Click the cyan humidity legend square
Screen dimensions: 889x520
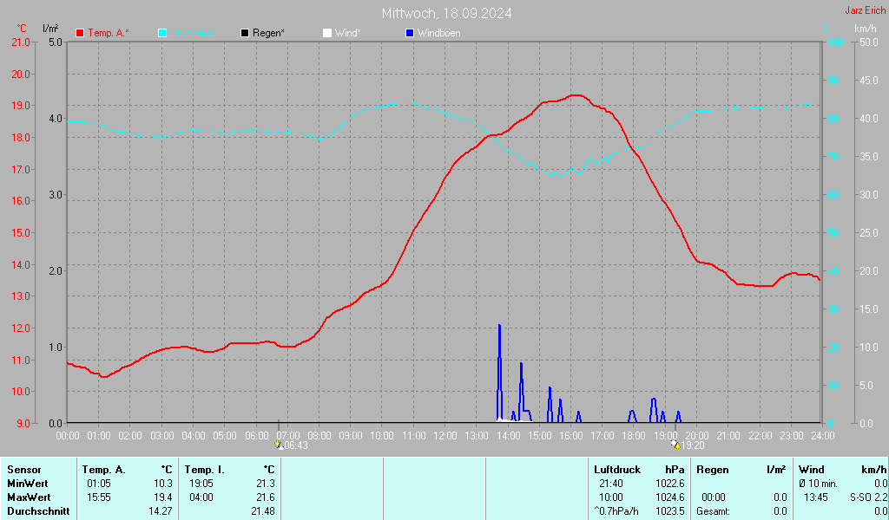162,33
